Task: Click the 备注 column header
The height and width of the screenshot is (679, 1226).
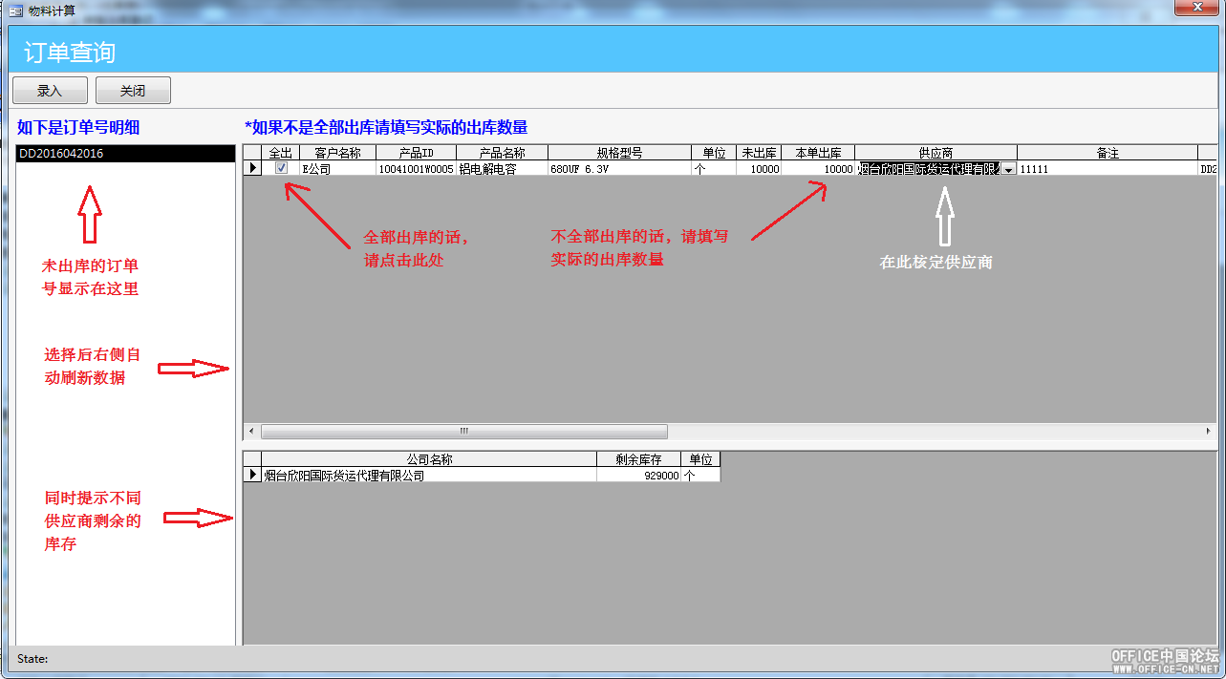Action: pyautogui.click(x=1108, y=153)
